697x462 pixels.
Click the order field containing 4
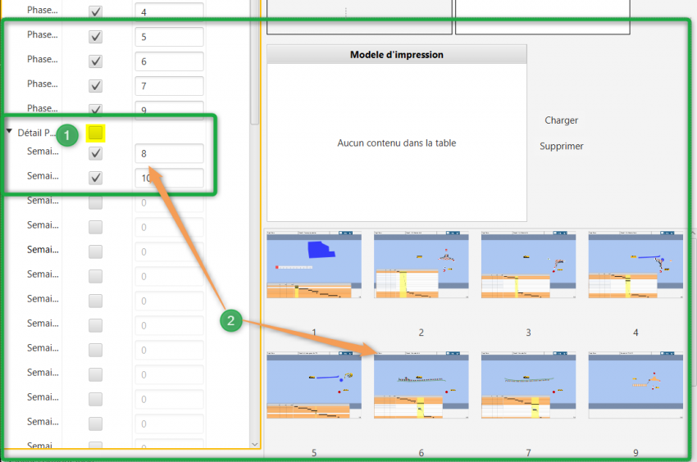point(170,12)
